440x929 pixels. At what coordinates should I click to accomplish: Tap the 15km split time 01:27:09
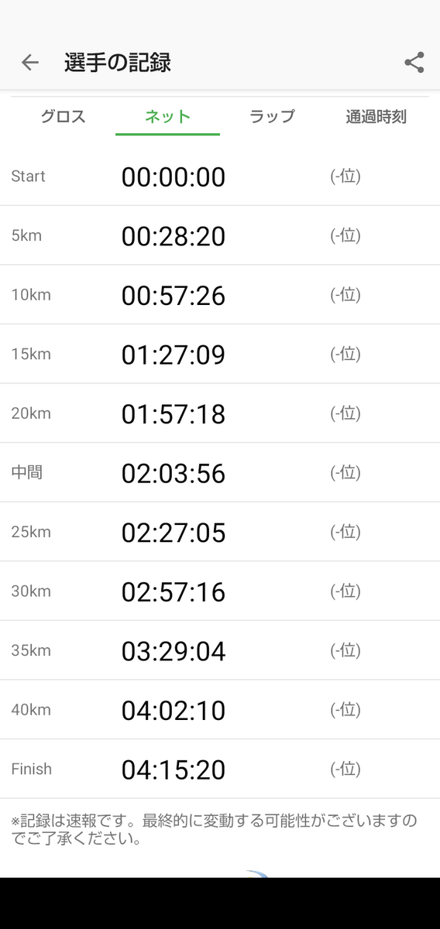point(174,355)
